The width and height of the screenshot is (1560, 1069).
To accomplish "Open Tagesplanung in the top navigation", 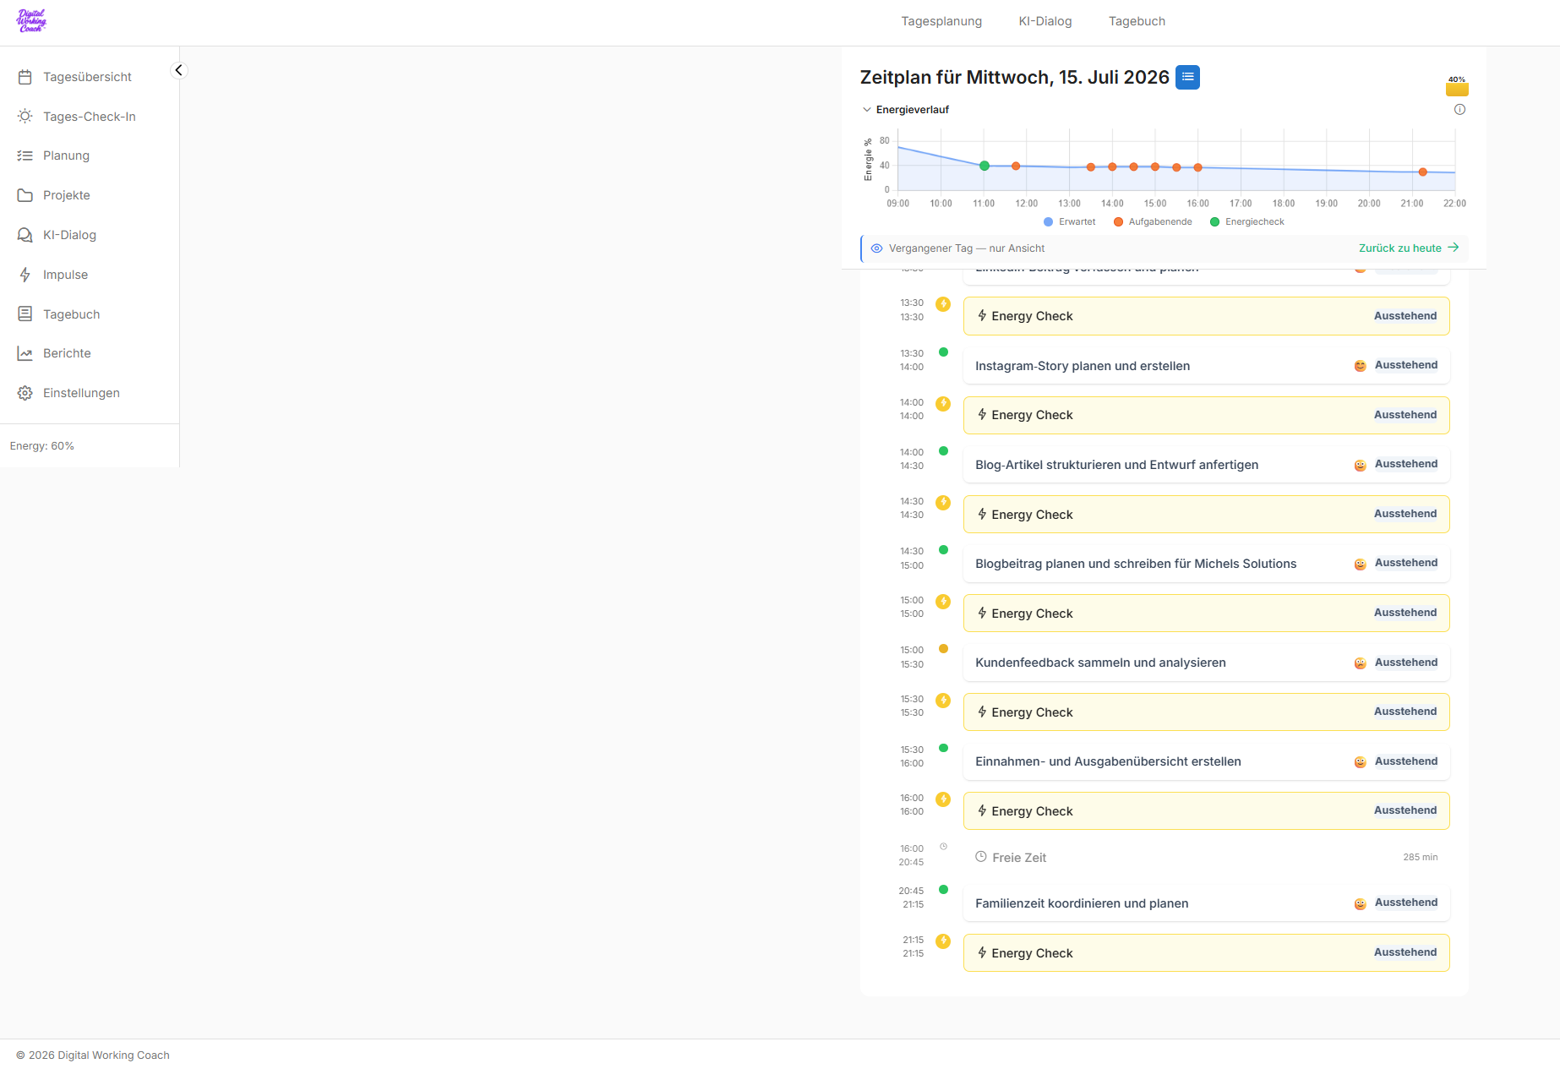I will [x=941, y=21].
